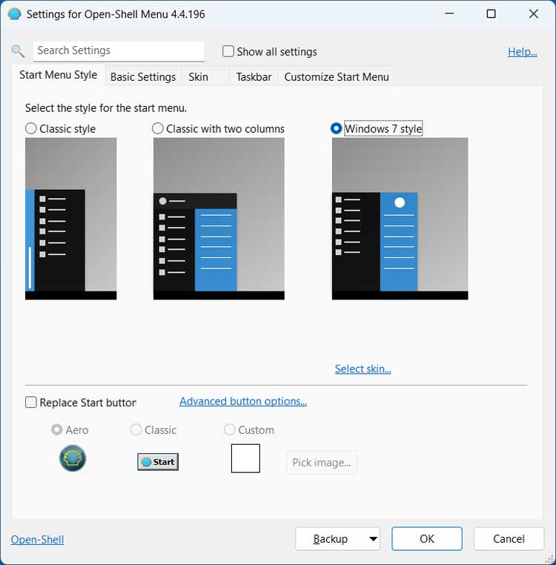The image size is (556, 565).
Task: Select the Classic button radio option
Action: tap(136, 429)
